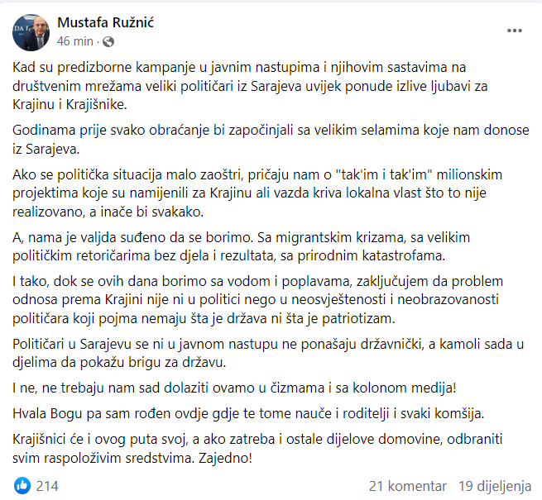Open the three-dot post options menu
Viewport: 542px width, 500px height.
(515, 31)
